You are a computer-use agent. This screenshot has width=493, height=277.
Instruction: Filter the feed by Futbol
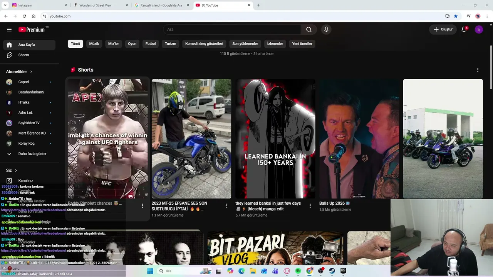point(151,44)
